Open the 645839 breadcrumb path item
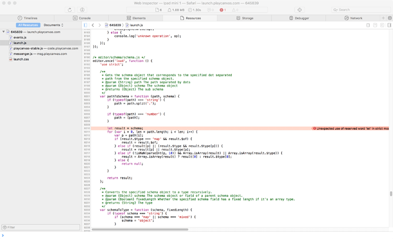The width and height of the screenshot is (393, 239). pyautogui.click(x=114, y=25)
